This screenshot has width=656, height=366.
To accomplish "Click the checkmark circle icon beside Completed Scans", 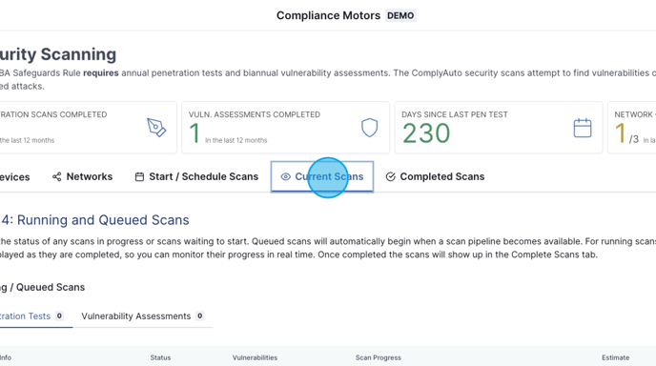I will (390, 177).
